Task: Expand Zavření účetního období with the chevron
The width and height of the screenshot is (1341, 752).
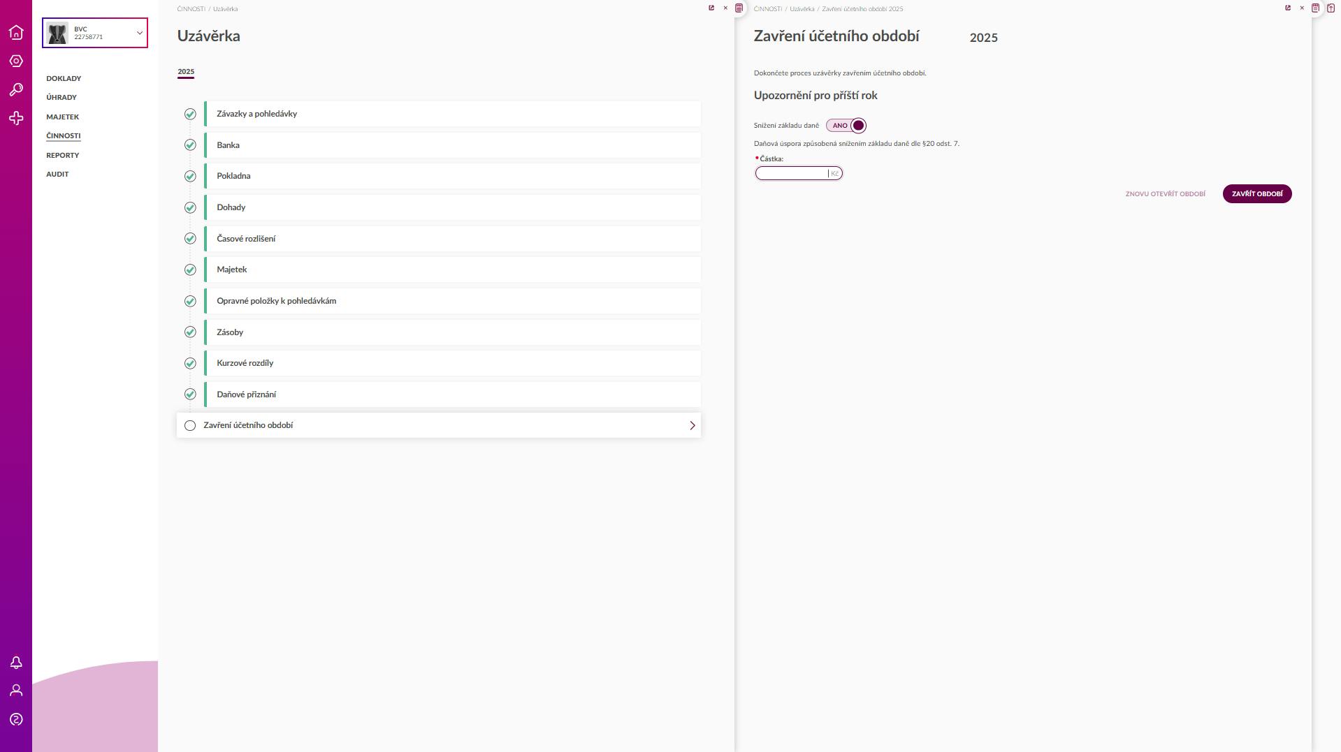Action: click(x=693, y=425)
